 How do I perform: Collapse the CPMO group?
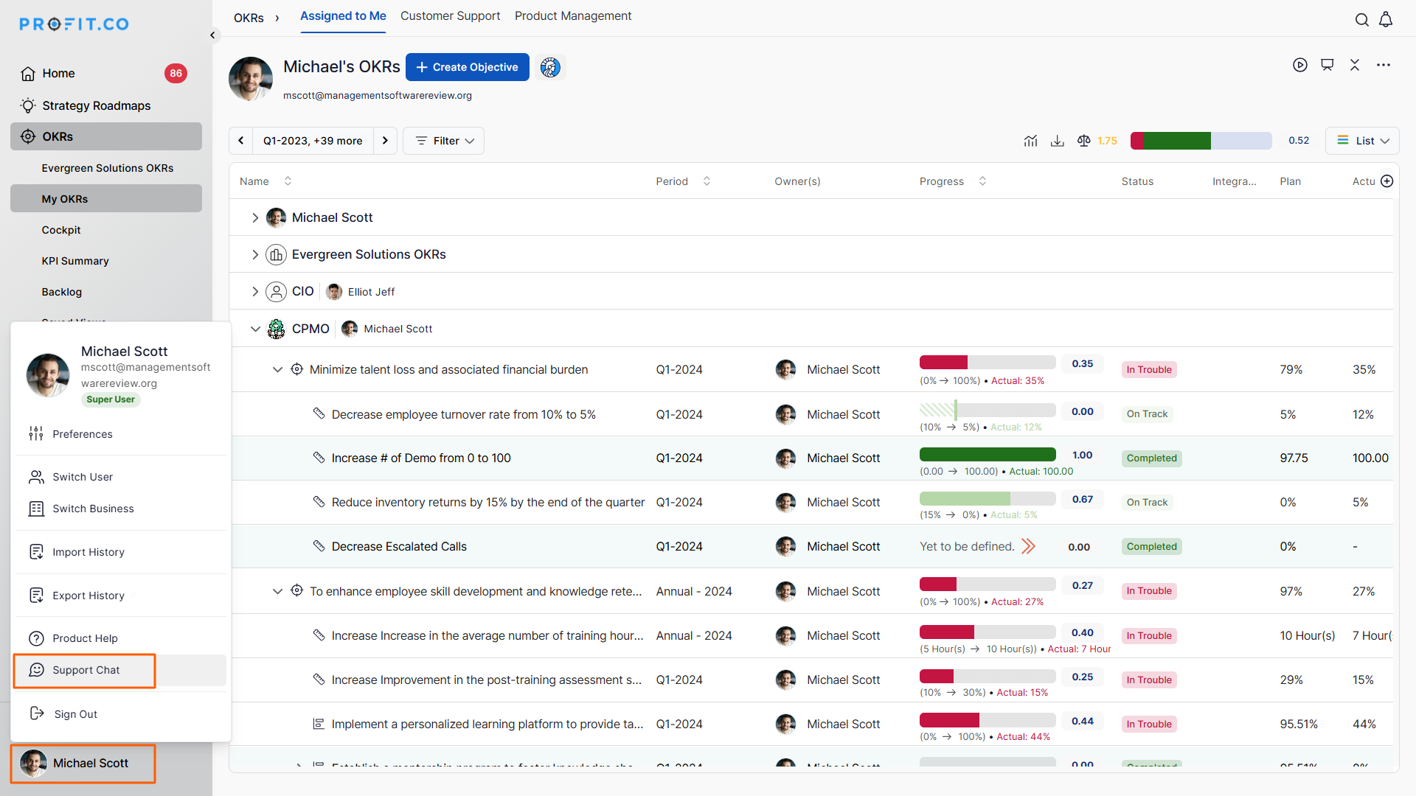pos(255,329)
